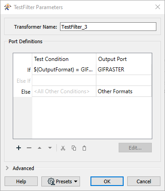Click the Transformer Name input field
This screenshot has height=191, width=165.
coord(108,27)
